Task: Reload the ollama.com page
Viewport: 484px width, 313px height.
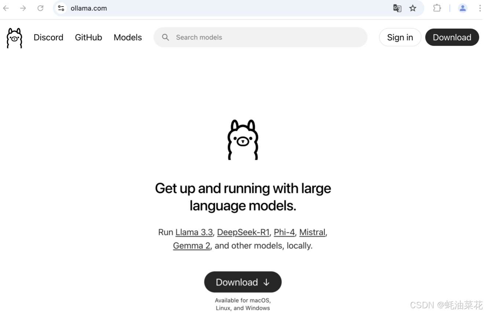Action: (x=40, y=8)
